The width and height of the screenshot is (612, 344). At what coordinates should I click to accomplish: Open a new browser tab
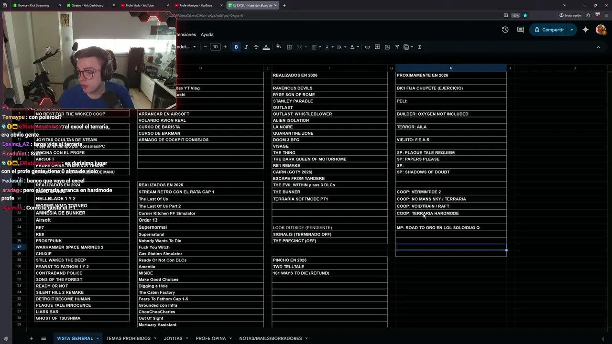point(284,5)
